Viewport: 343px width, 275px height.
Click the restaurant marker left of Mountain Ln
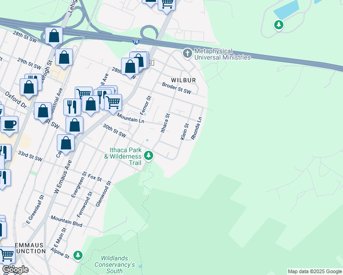[x=72, y=107]
